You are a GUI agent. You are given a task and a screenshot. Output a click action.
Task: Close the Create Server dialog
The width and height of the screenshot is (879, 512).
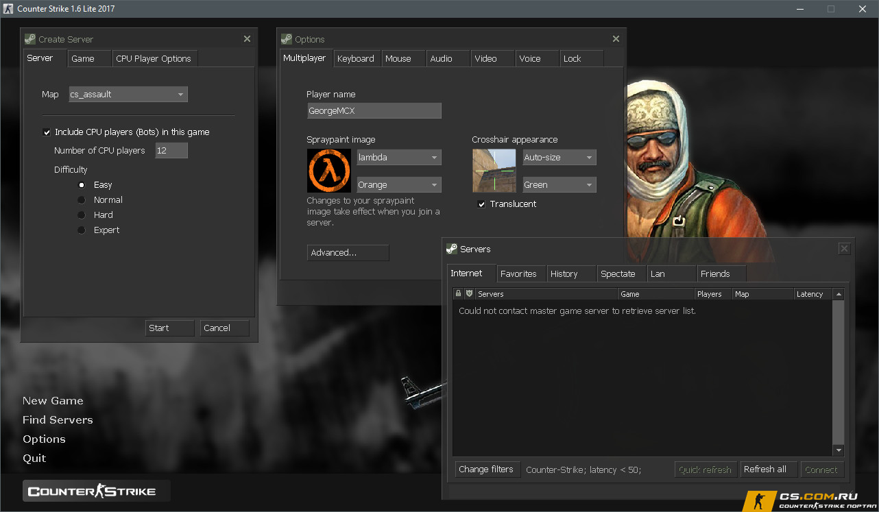coord(247,39)
